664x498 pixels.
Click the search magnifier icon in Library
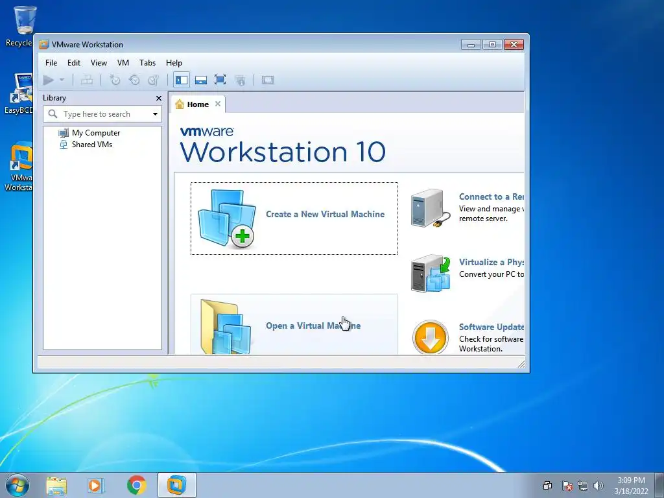tap(53, 114)
